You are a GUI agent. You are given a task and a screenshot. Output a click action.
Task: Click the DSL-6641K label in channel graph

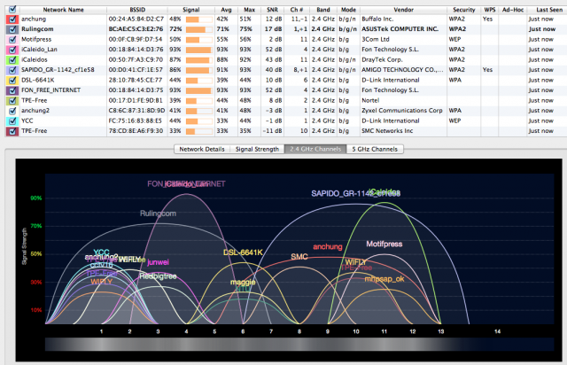(x=243, y=252)
